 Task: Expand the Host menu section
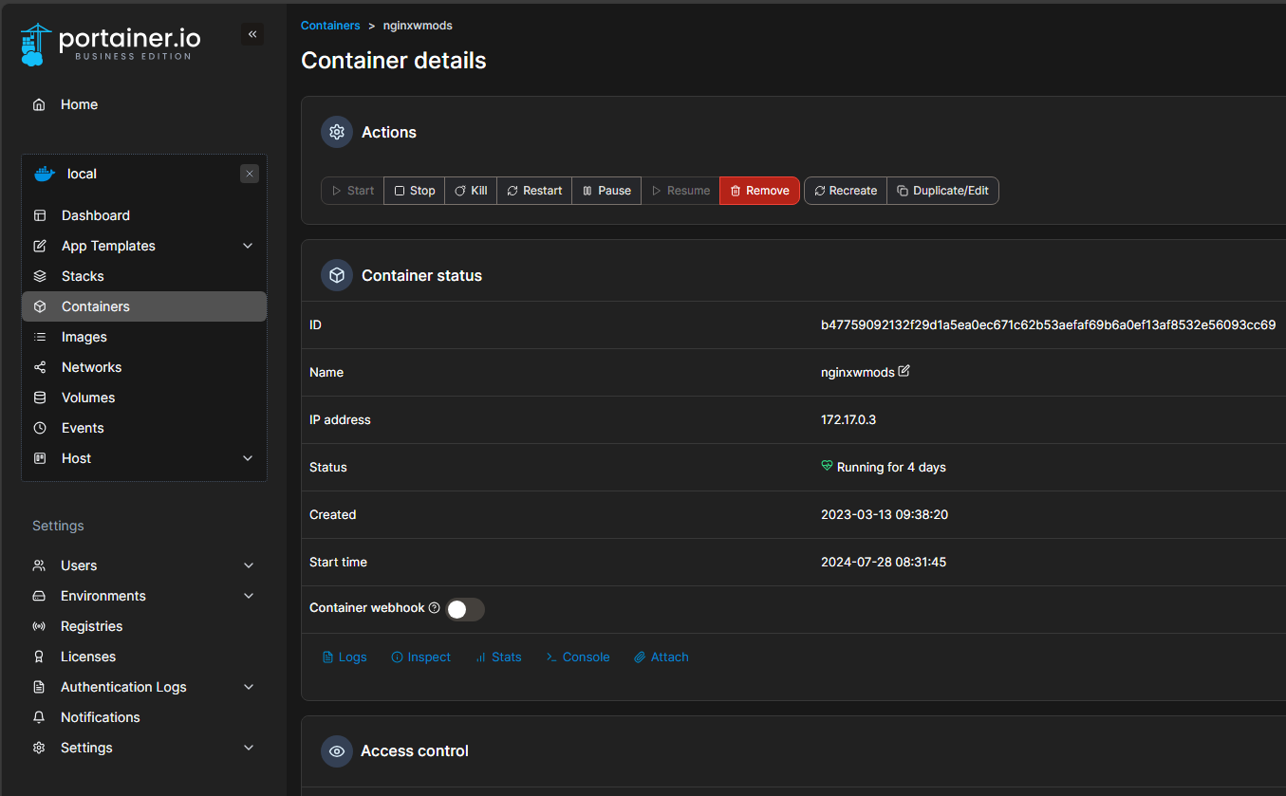pyautogui.click(x=248, y=458)
